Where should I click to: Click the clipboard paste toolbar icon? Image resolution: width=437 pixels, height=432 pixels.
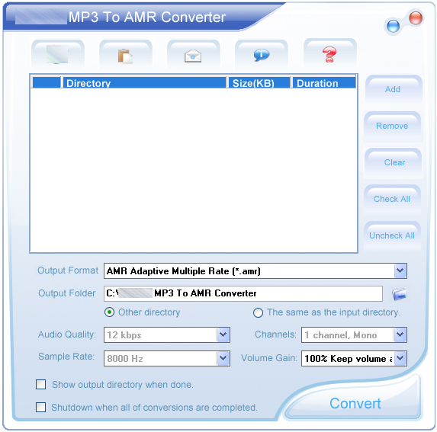pos(125,55)
